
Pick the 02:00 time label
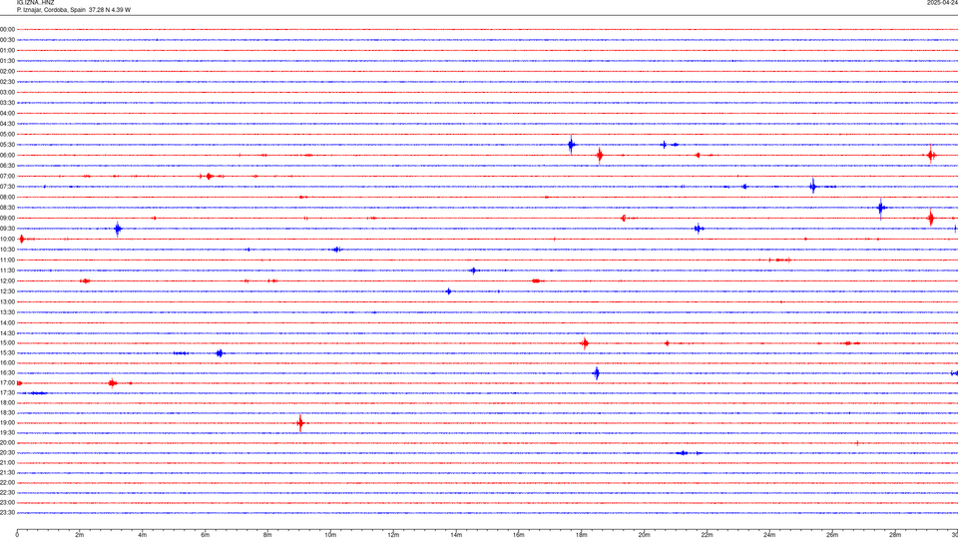click(7, 72)
